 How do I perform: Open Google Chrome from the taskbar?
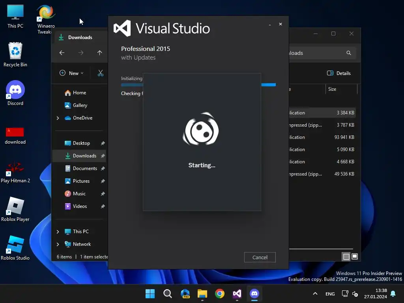pos(220,294)
